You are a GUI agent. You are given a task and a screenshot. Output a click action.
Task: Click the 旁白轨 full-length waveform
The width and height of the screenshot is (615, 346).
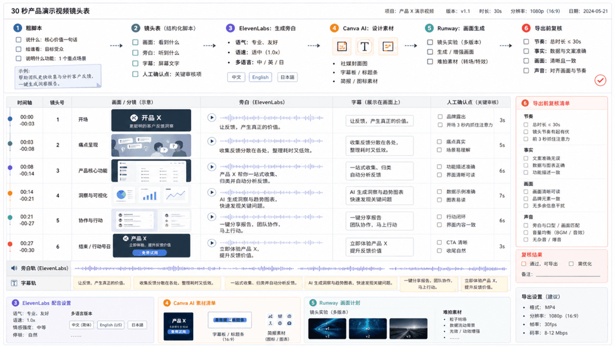tap(290, 269)
